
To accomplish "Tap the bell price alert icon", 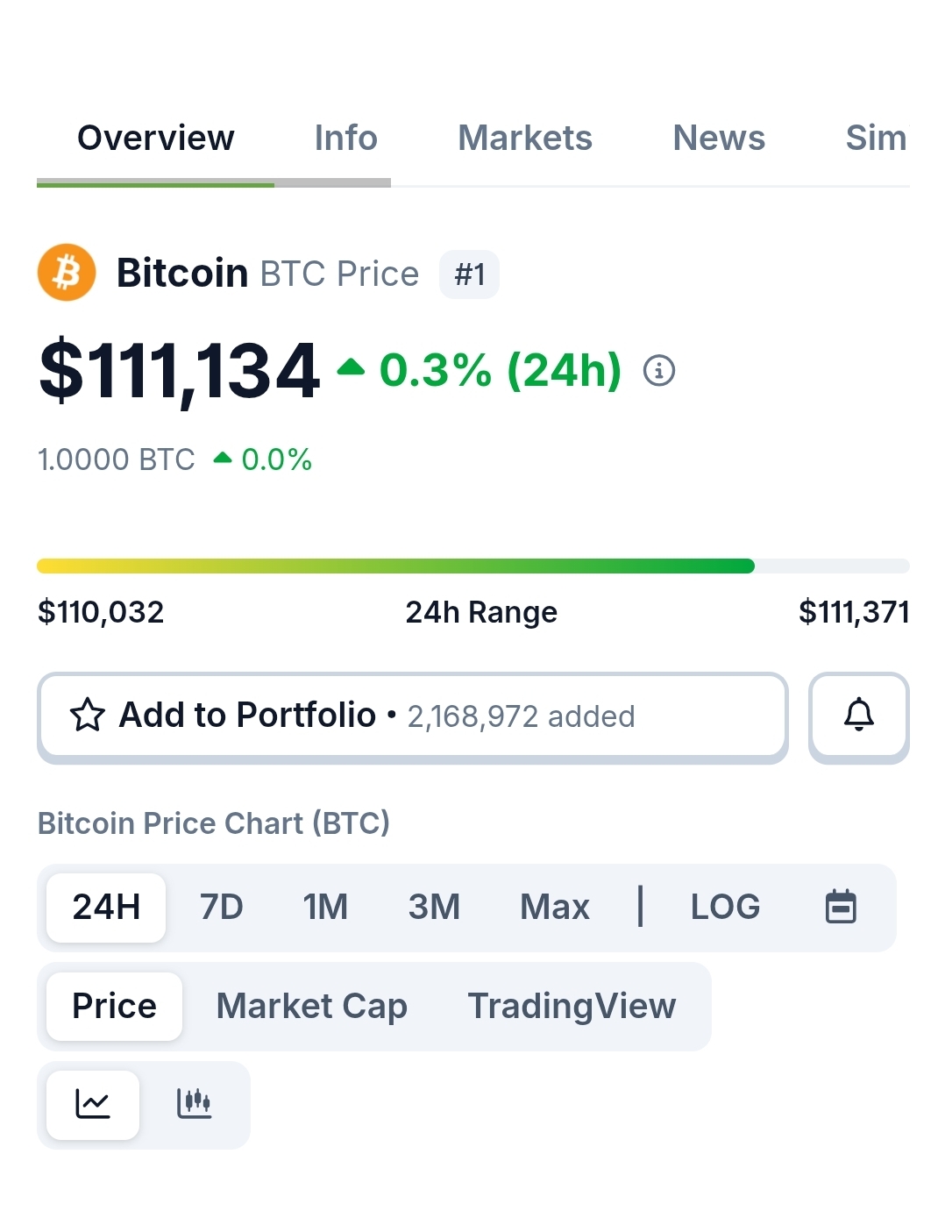I will tap(859, 715).
